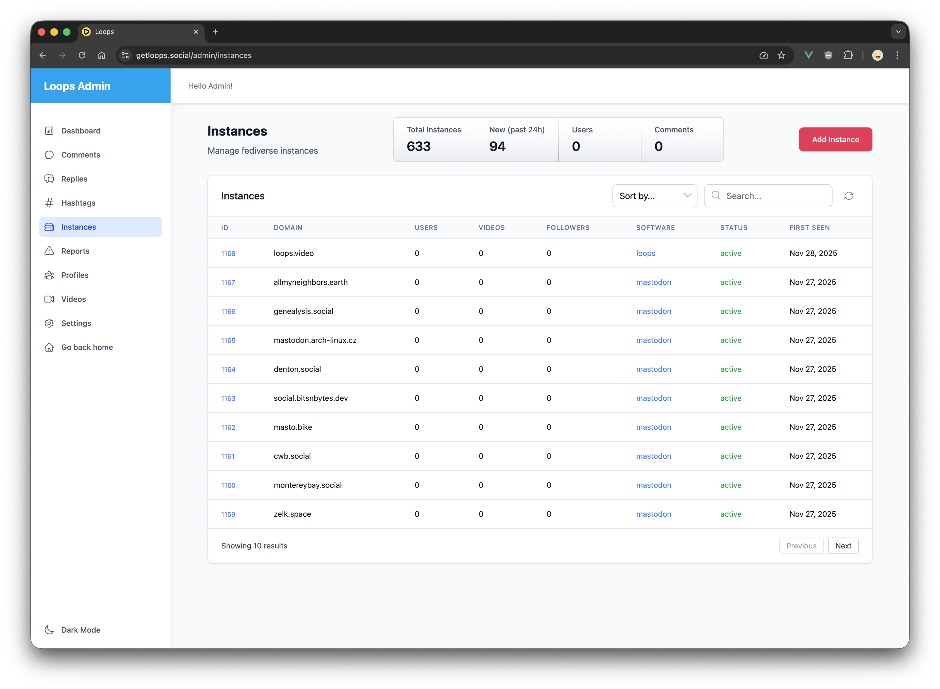
Task: Open the browser extensions puzzle icon
Action: click(848, 56)
